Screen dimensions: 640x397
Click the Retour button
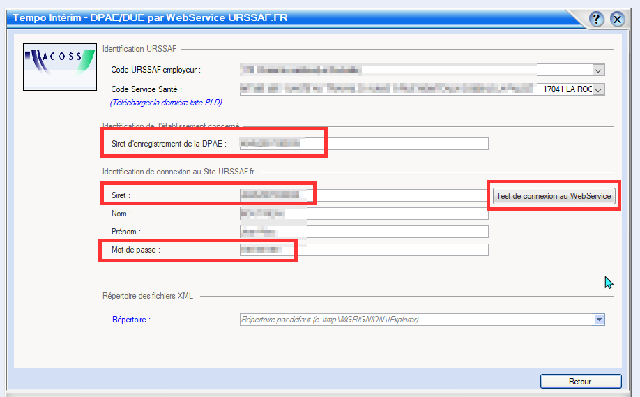pyautogui.click(x=581, y=382)
